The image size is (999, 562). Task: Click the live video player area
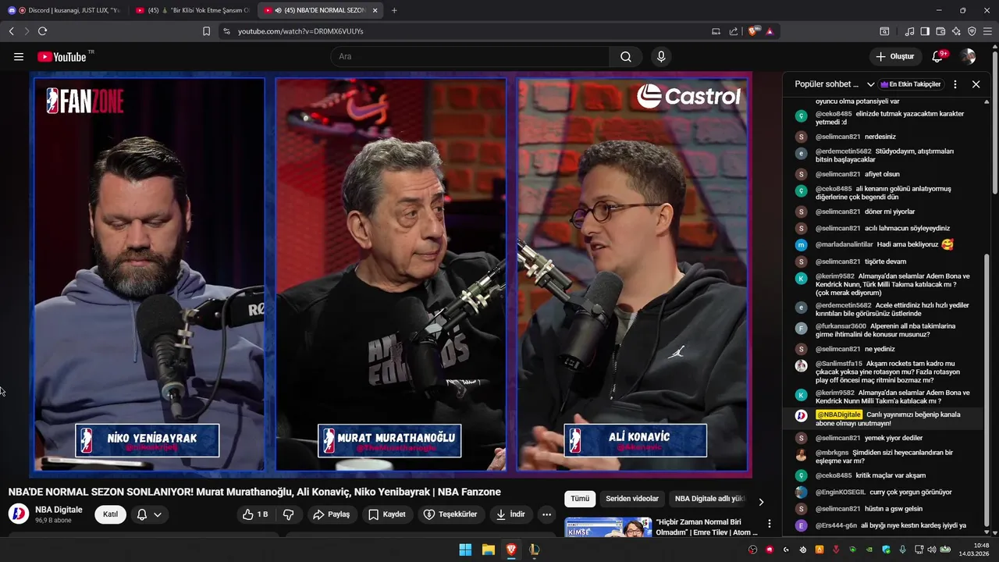390,274
